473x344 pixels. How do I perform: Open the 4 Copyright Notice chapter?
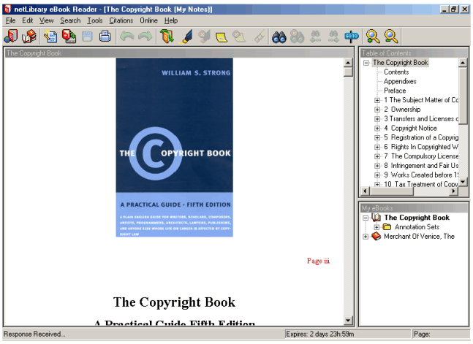click(410, 128)
